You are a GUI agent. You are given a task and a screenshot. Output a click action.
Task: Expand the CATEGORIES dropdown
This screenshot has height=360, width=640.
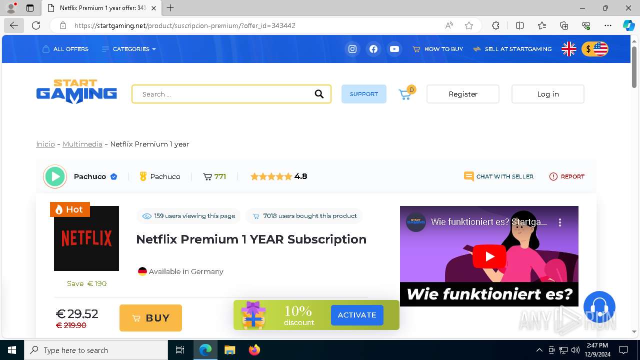[129, 49]
